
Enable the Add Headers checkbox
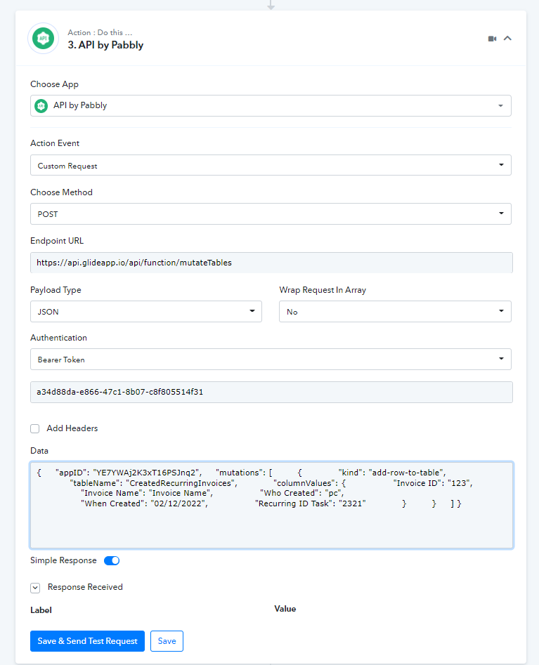tap(35, 428)
